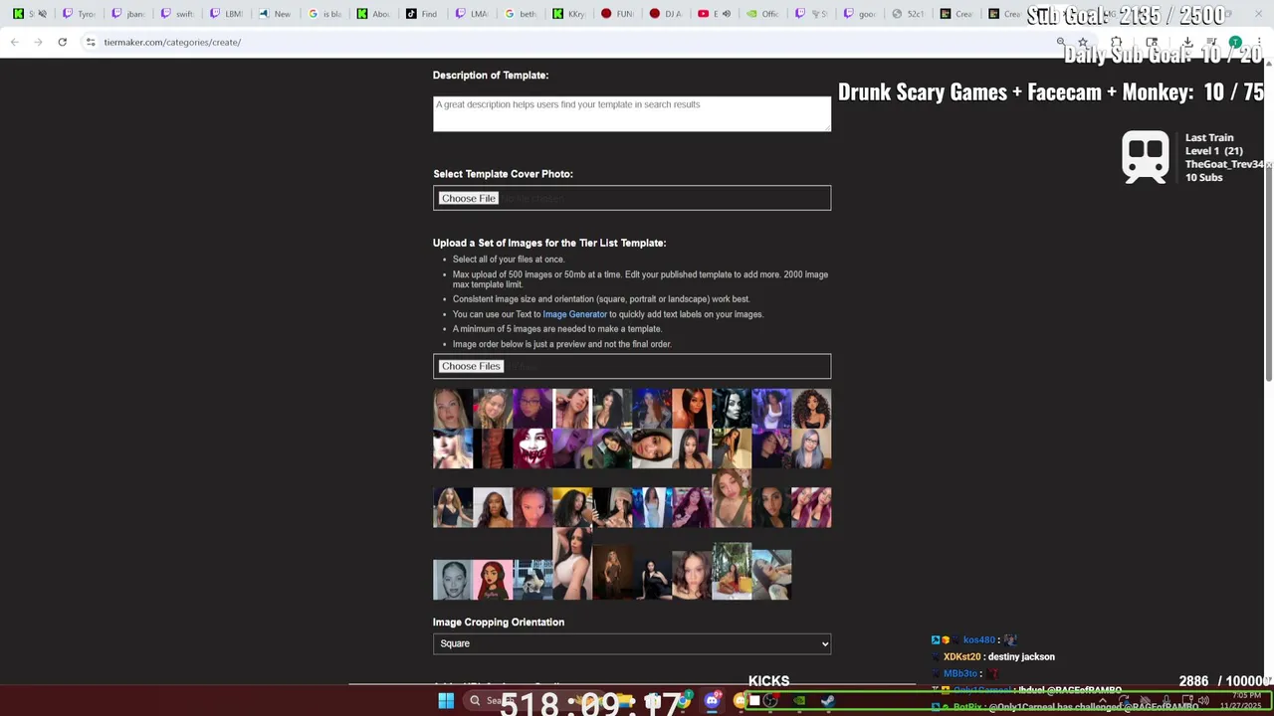Open Chrome from the taskbar

683,701
